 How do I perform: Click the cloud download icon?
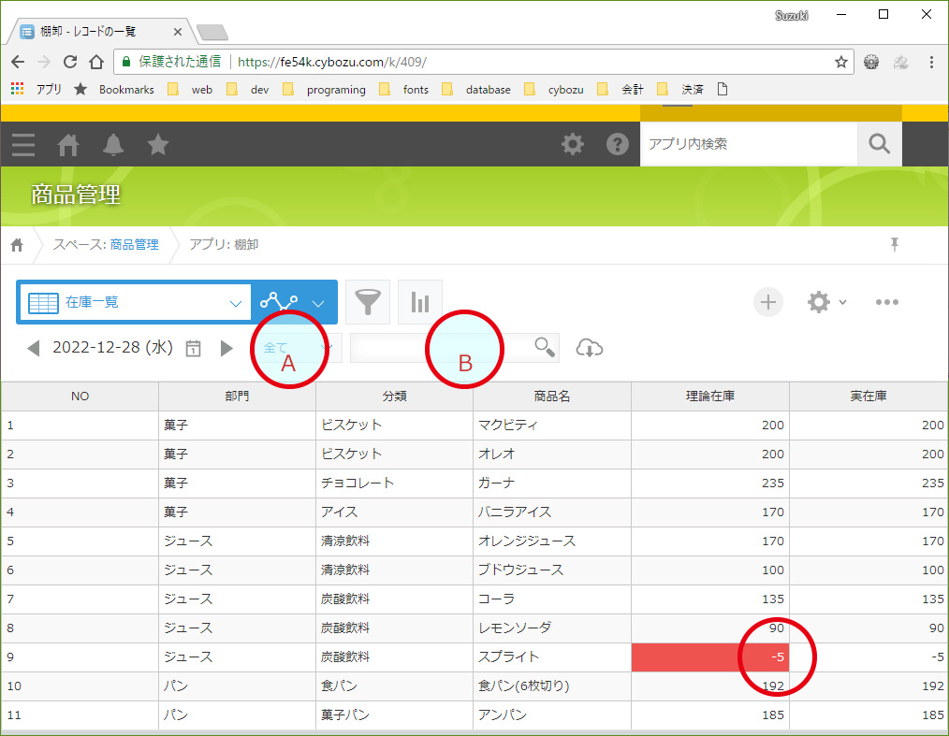pos(589,348)
